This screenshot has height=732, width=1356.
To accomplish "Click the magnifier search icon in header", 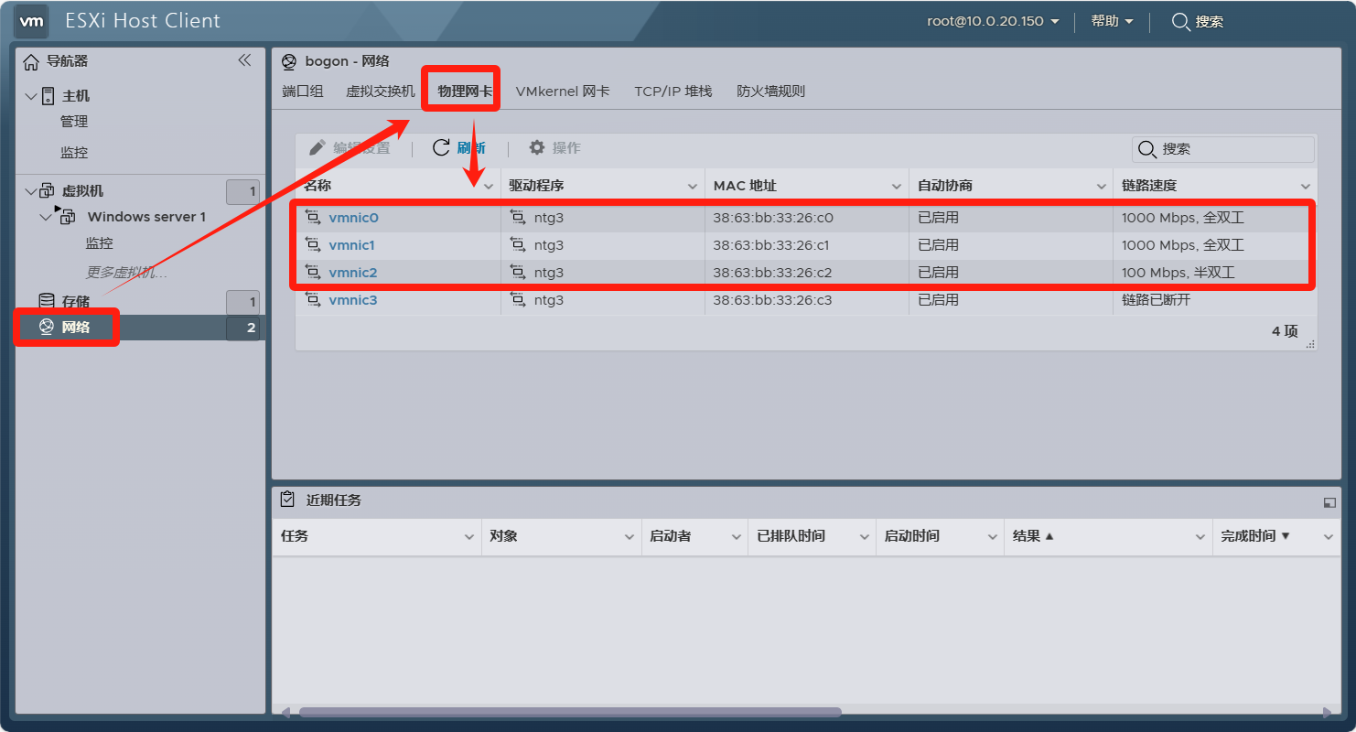I will coord(1180,21).
